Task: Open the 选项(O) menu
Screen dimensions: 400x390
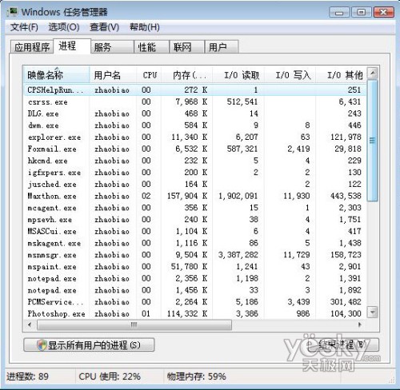Action: [x=64, y=27]
